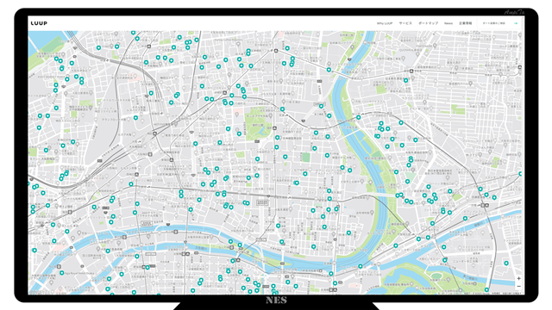
Task: Select the teal port marker at map's bottom edge under the zoom buttons
Action: tap(486, 290)
